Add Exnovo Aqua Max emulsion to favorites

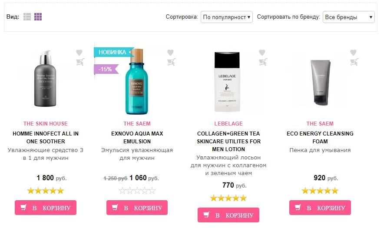[x=171, y=53]
